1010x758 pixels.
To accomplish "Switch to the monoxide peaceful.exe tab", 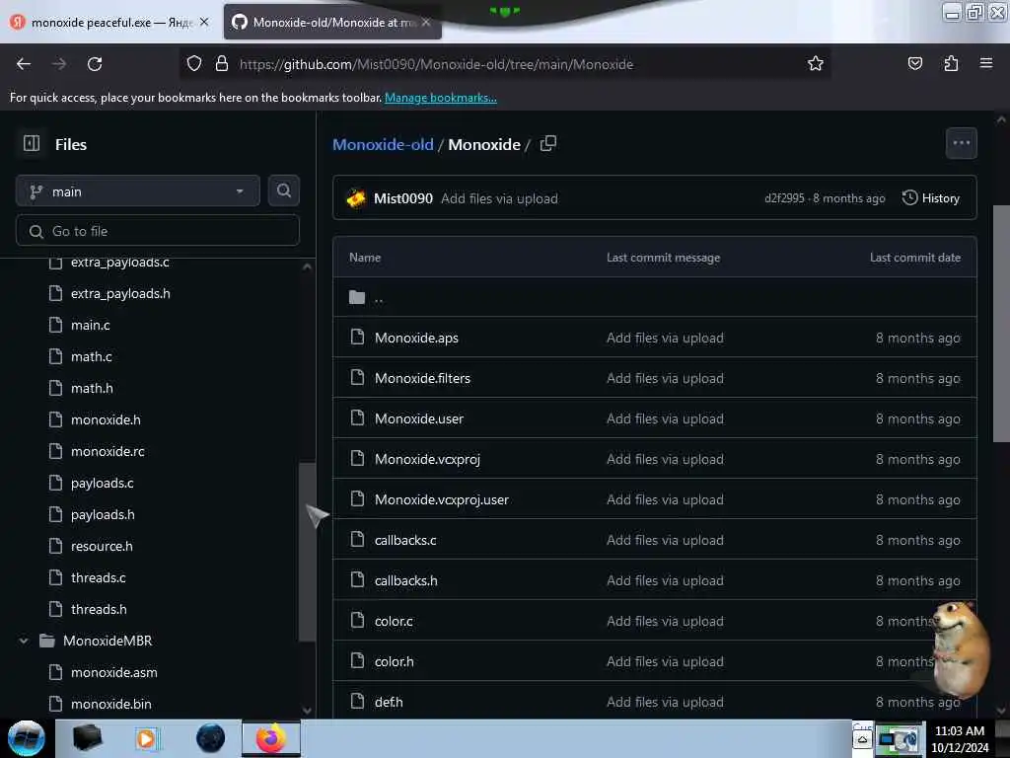I will coord(110,22).
